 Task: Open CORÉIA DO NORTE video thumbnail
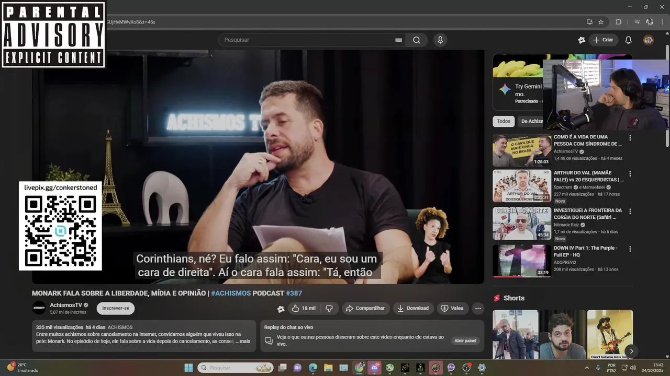pos(522,223)
